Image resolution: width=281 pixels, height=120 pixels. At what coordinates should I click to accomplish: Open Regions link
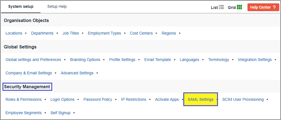click(169, 33)
